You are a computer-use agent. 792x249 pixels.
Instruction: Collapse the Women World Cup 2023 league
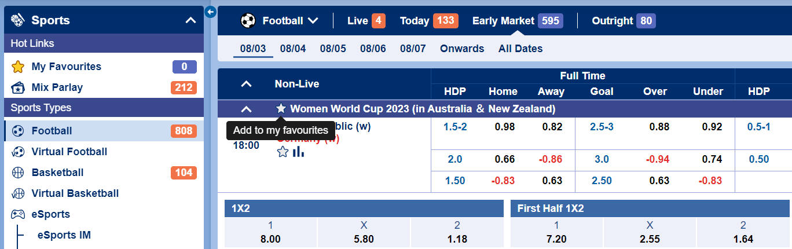click(246, 109)
